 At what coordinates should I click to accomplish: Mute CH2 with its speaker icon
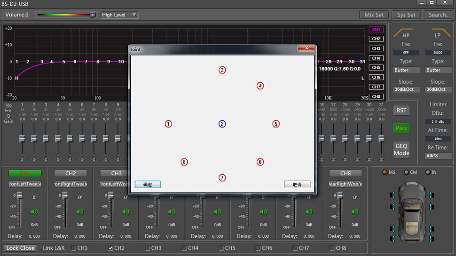(80, 212)
